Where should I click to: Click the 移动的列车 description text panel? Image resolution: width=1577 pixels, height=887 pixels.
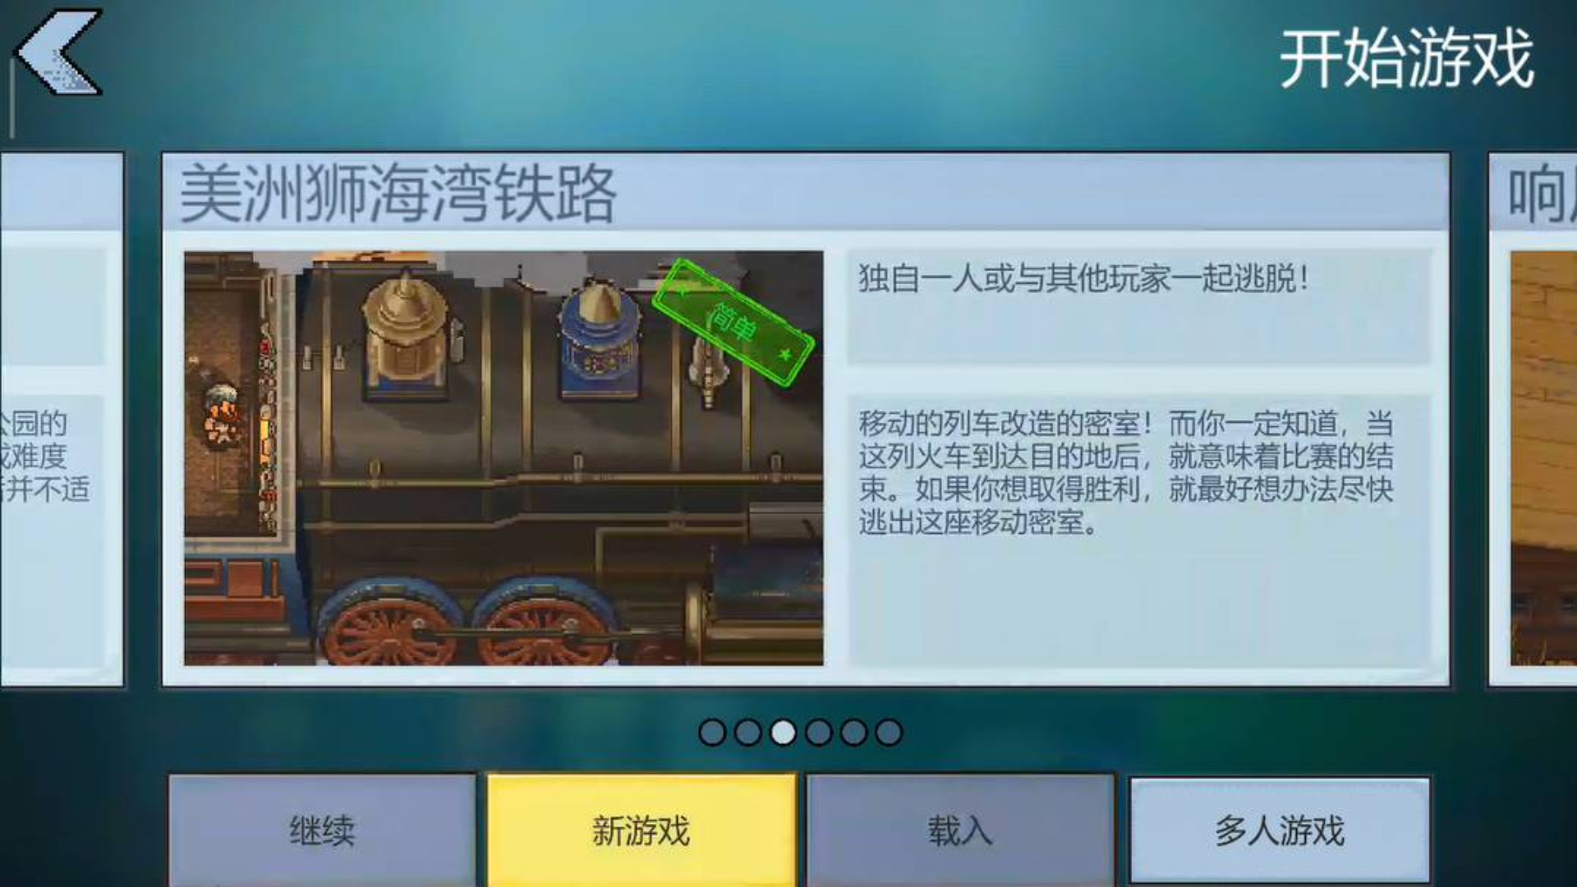click(x=1138, y=530)
